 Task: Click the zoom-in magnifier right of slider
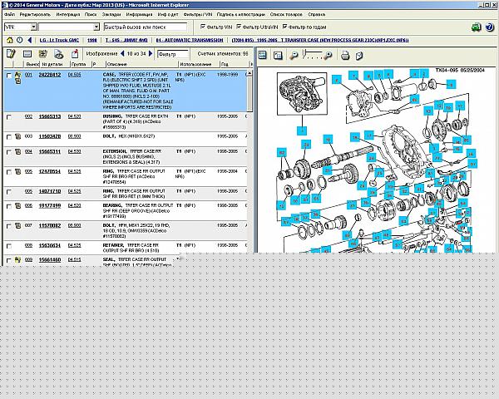point(328,55)
